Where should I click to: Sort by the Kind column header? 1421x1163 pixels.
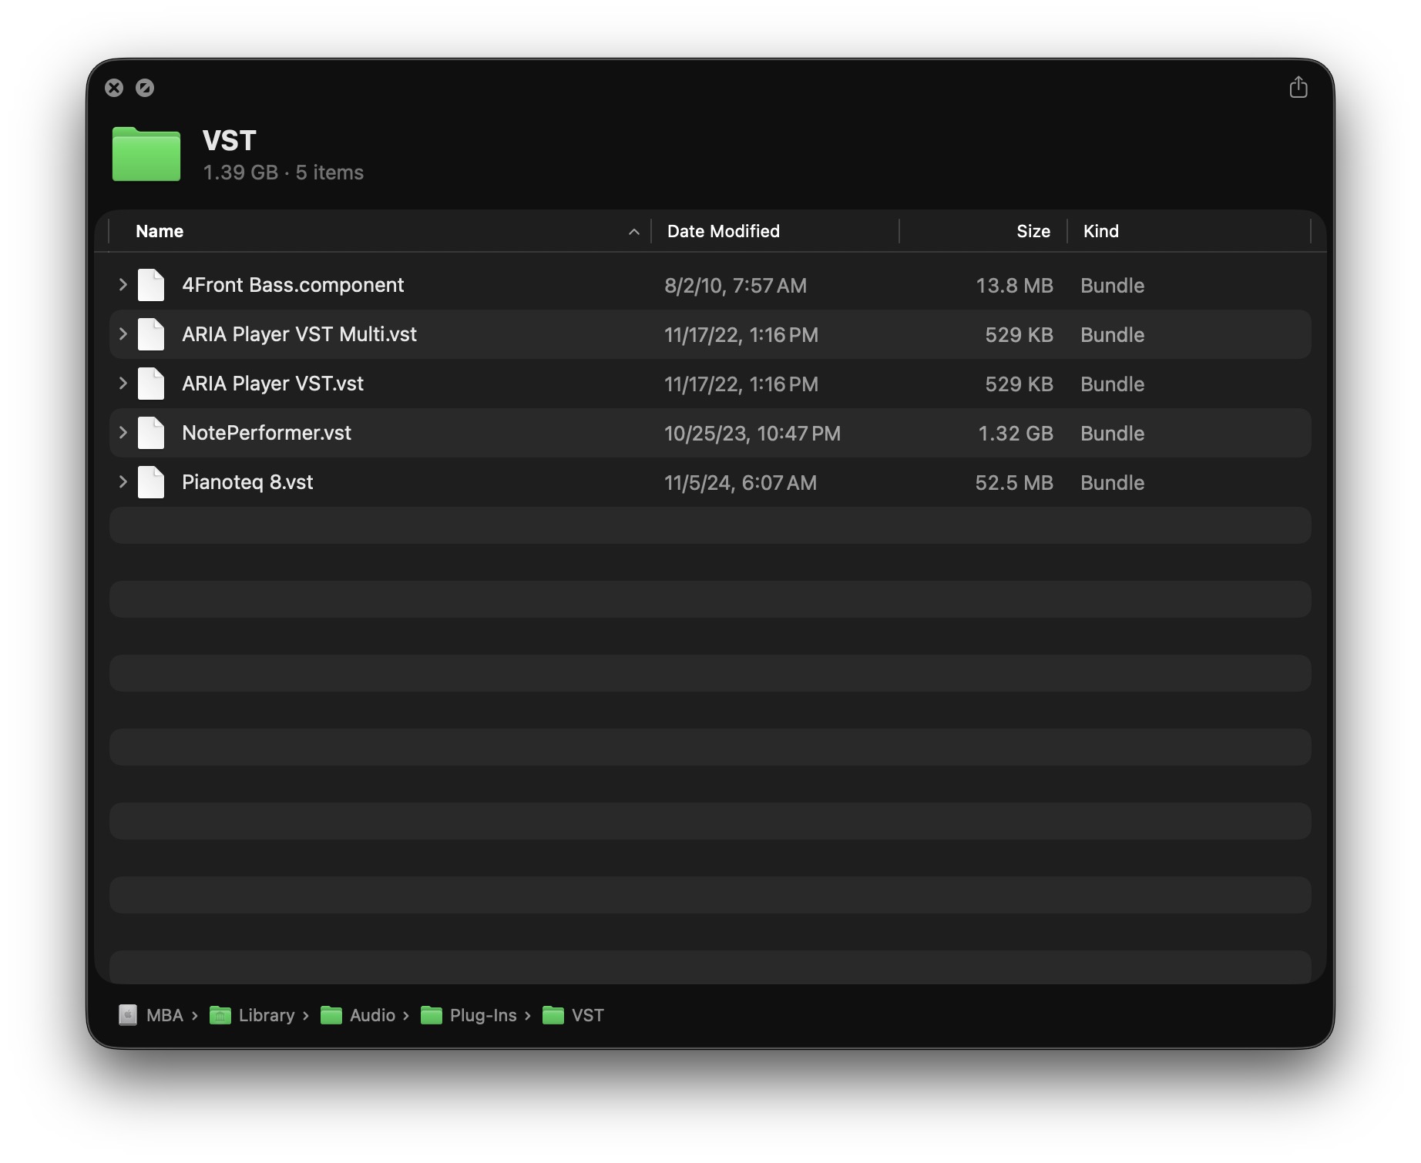[1100, 232]
